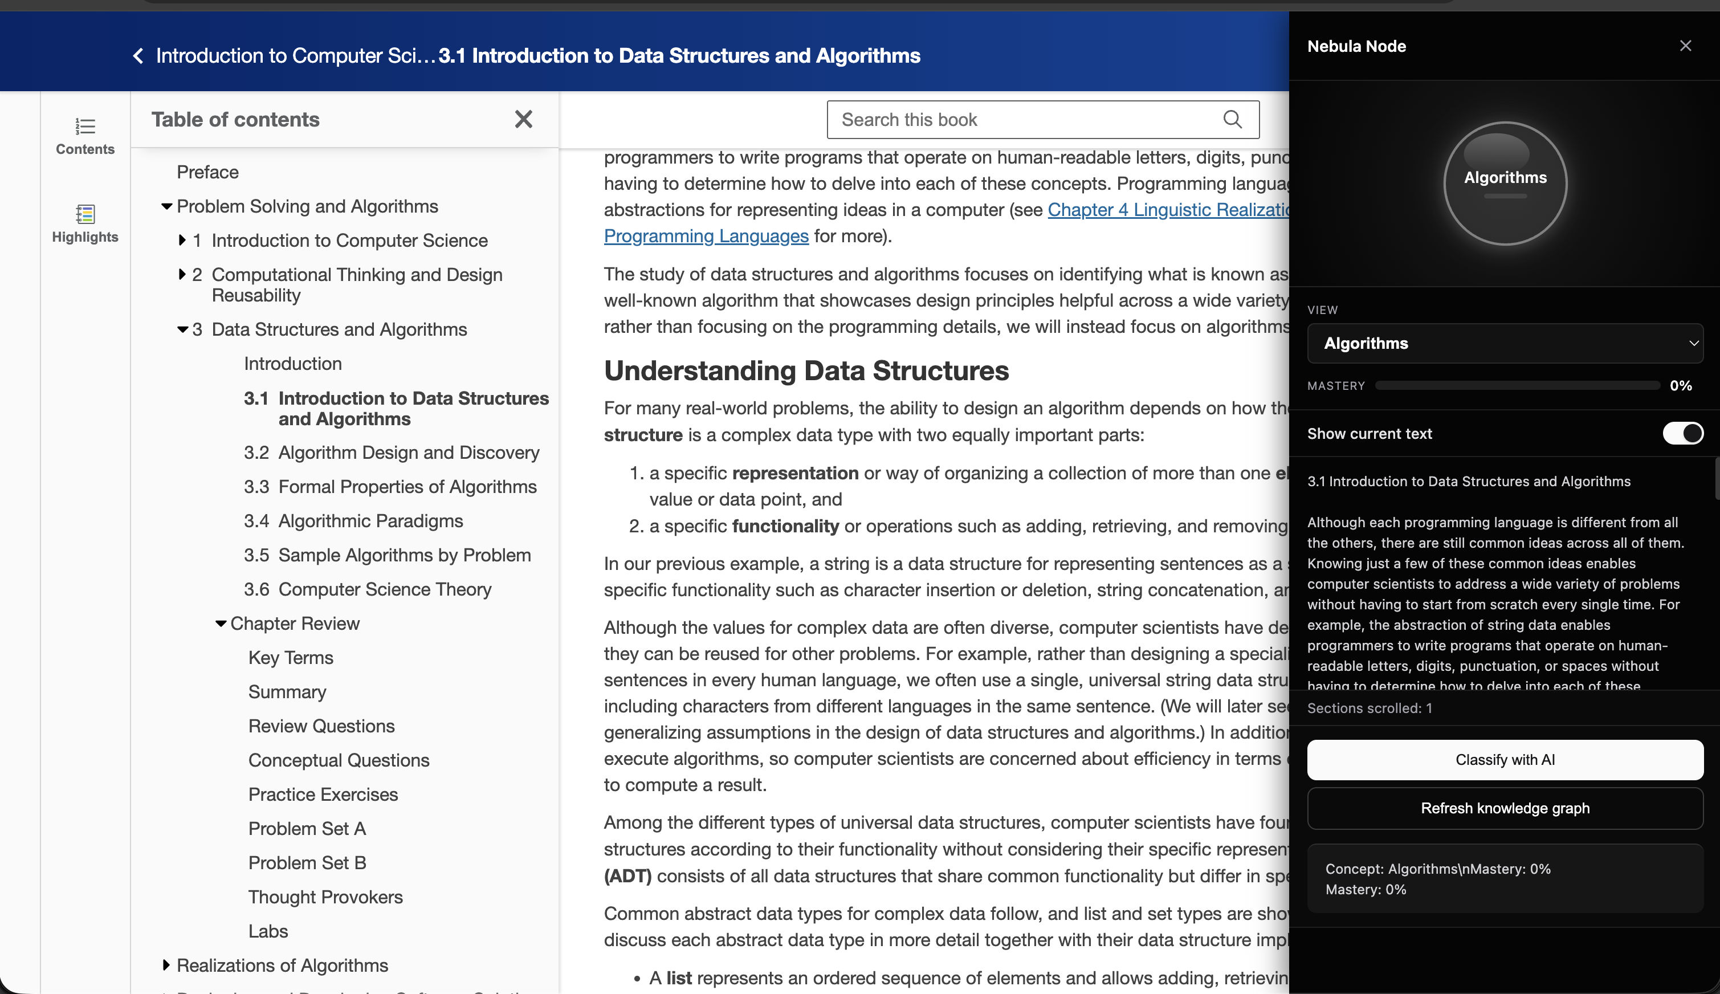Click the Classify with AI button
The height and width of the screenshot is (994, 1720).
1505,759
